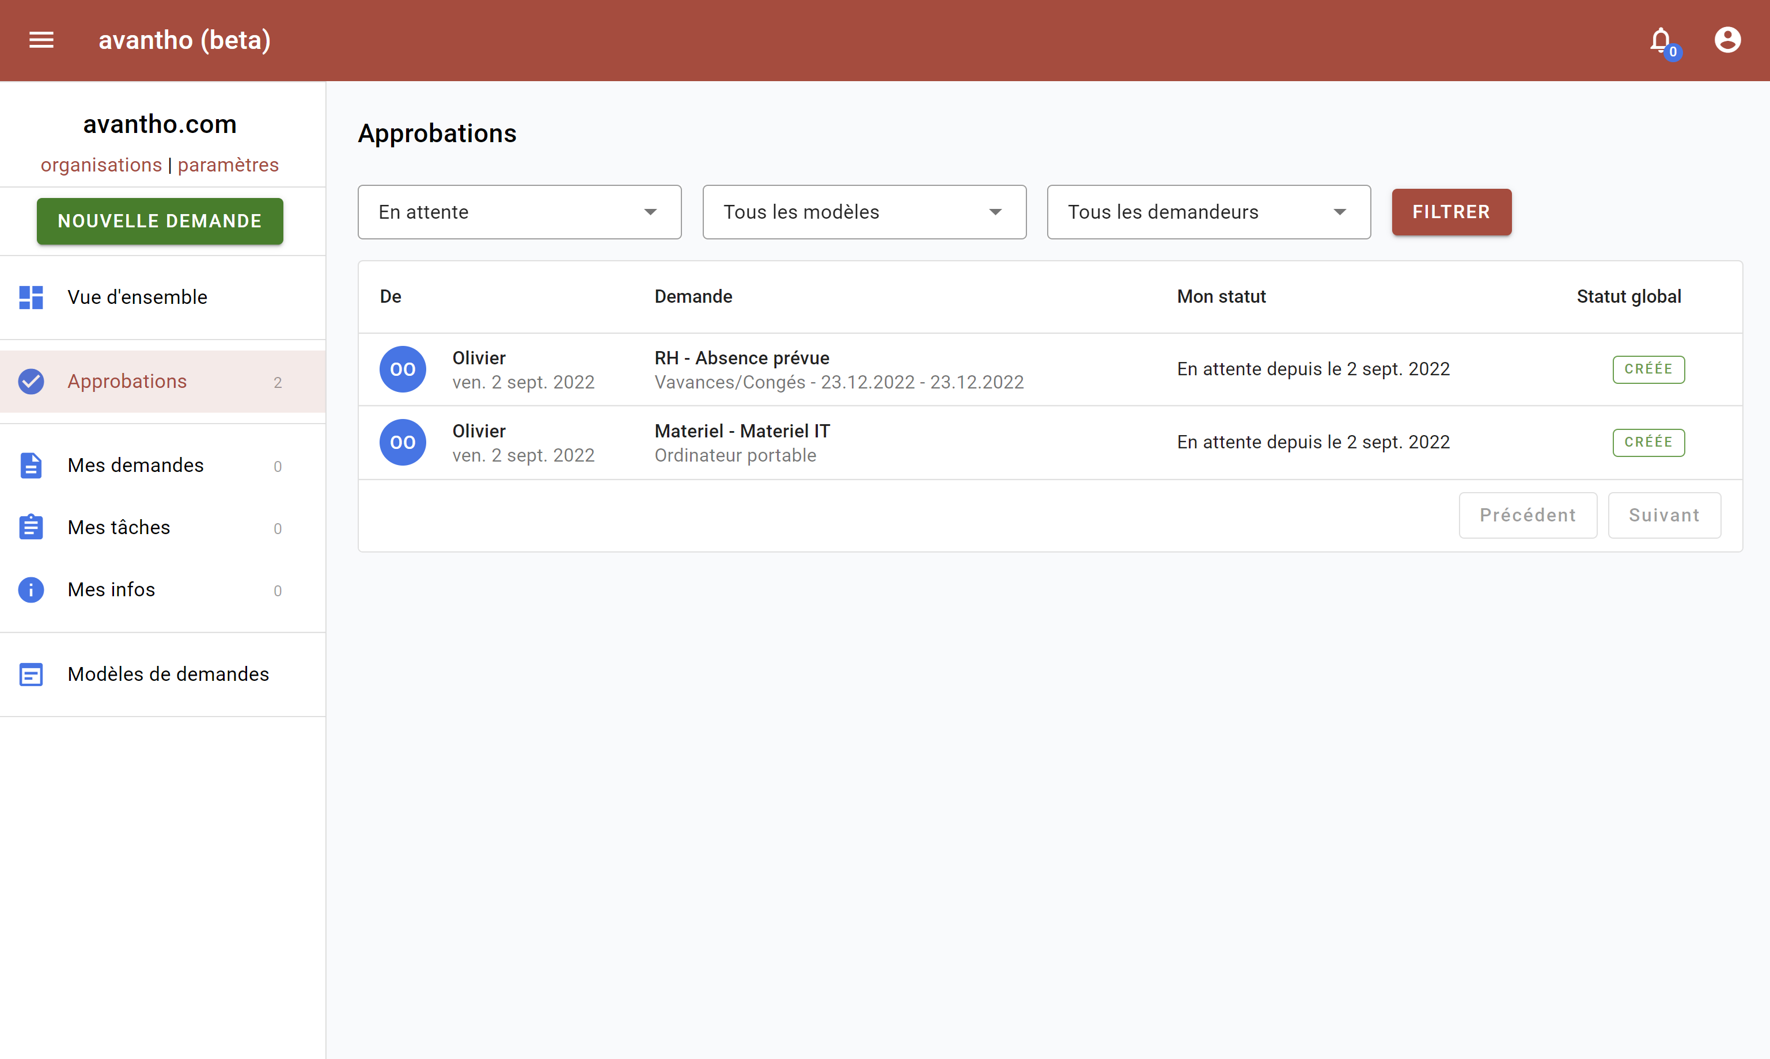The height and width of the screenshot is (1059, 1770).
Task: Open Modèles de demandes
Action: click(163, 675)
